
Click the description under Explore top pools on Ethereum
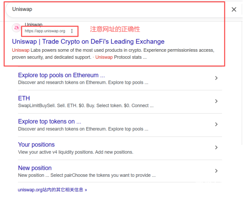(x=83, y=82)
